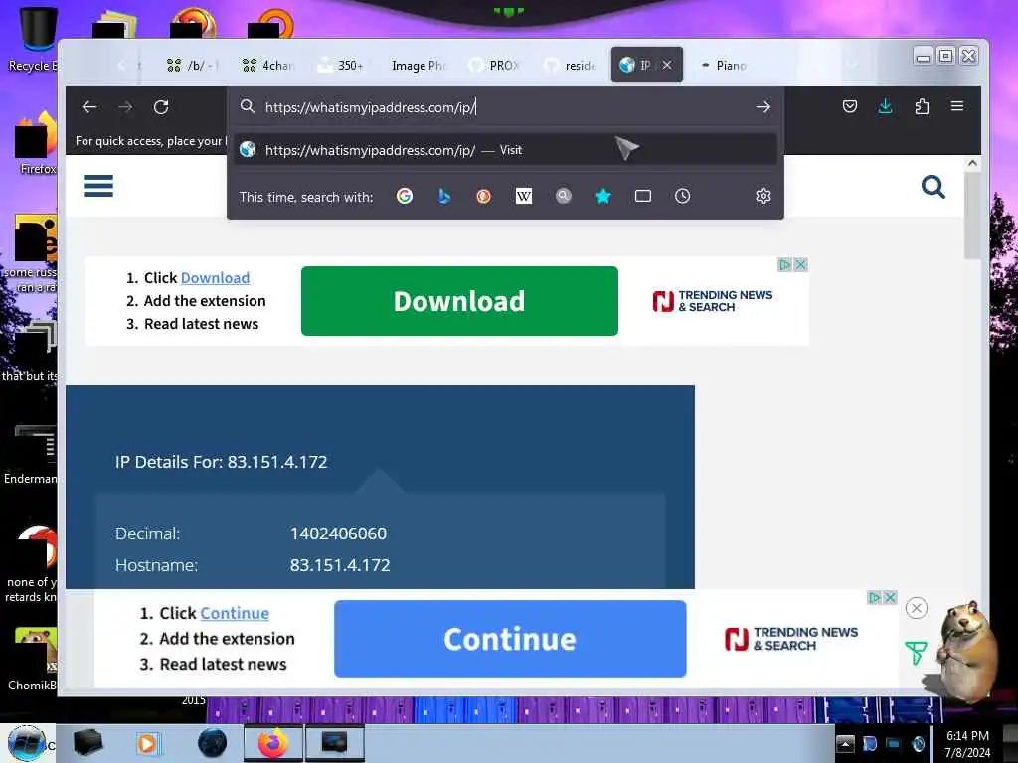Viewport: 1018px width, 763px height.
Task: Open the Extensions puzzle icon
Action: (x=922, y=106)
